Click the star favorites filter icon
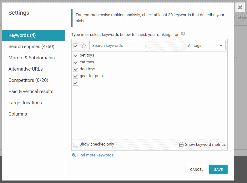This screenshot has height=183, width=247. pos(84,46)
